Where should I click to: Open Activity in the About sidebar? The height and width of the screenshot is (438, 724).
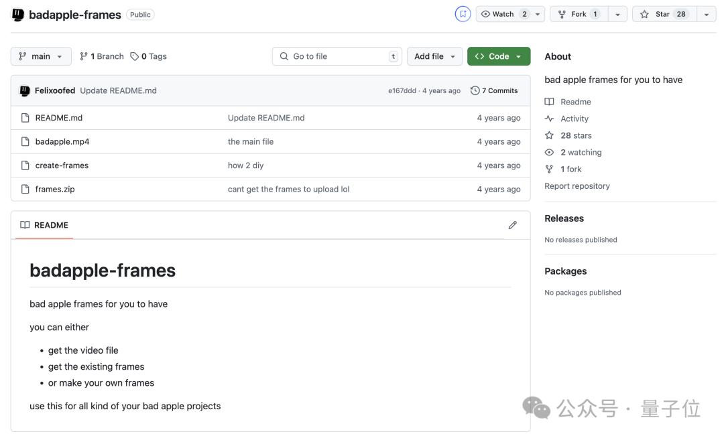tap(574, 119)
